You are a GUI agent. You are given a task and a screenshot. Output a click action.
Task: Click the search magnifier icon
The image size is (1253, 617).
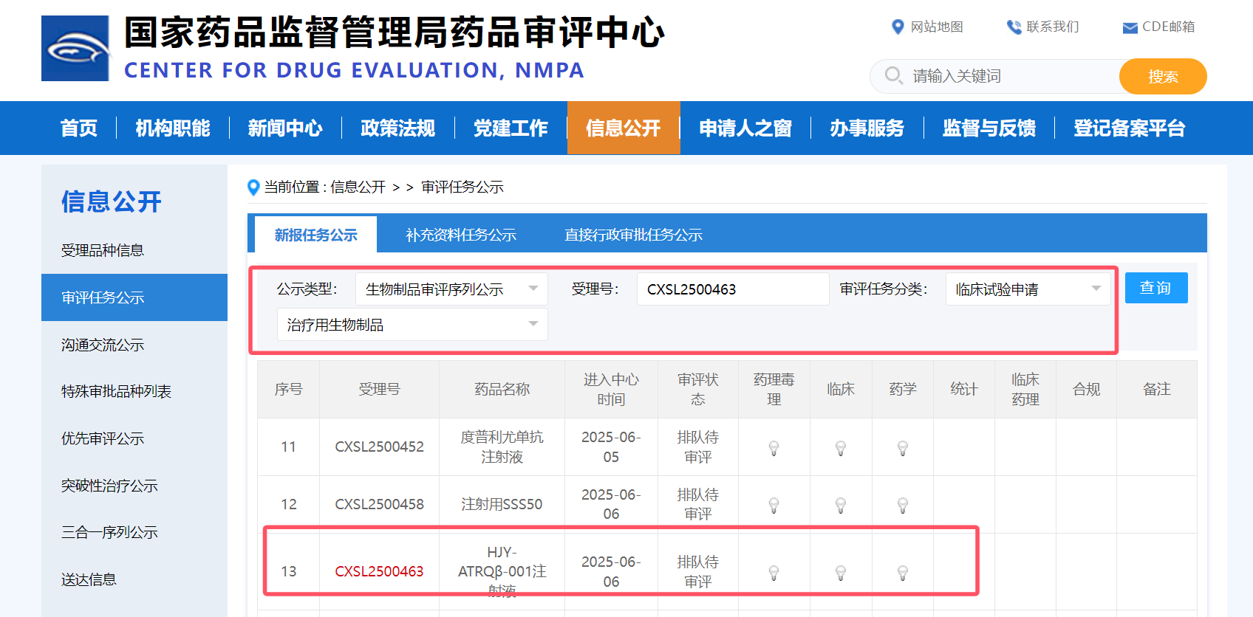tap(893, 76)
